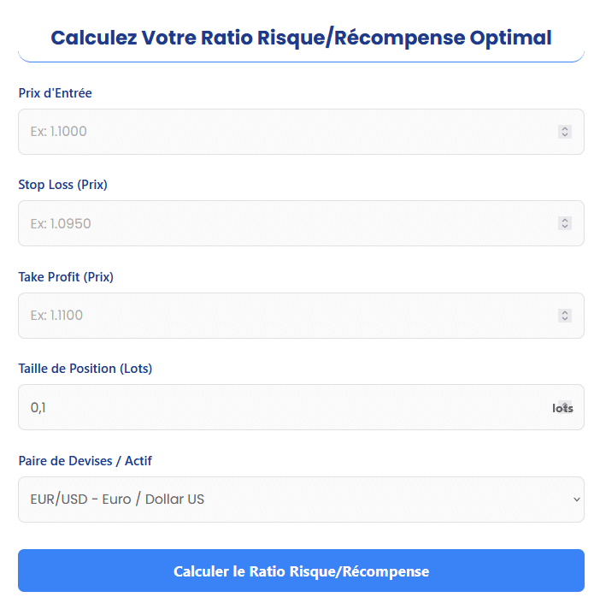Lower Take Profit with the spinner down arrow
Image resolution: width=600 pixels, height=609 pixels.
point(564,318)
